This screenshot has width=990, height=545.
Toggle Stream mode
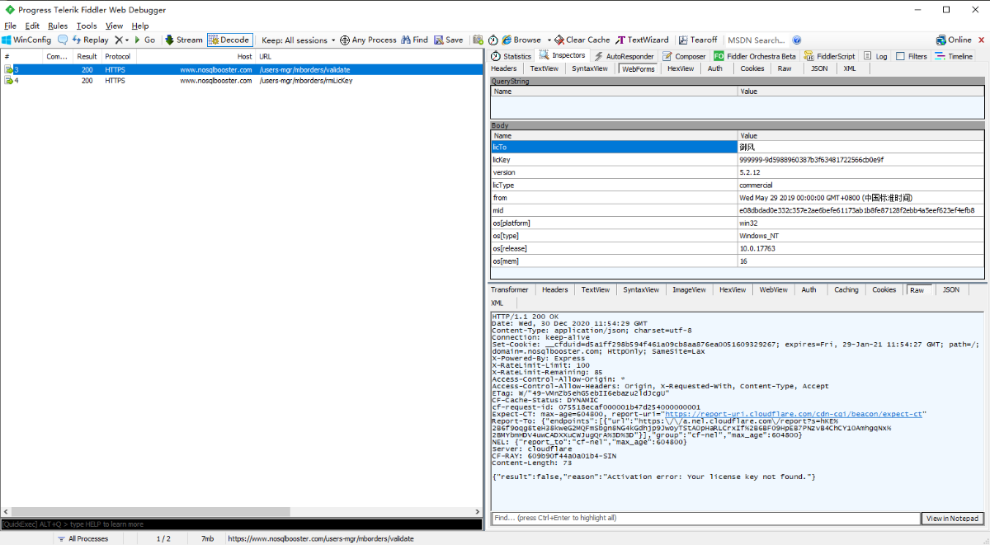pos(183,40)
